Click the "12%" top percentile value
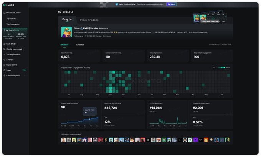This screenshot has width=261, height=157. 107,122
